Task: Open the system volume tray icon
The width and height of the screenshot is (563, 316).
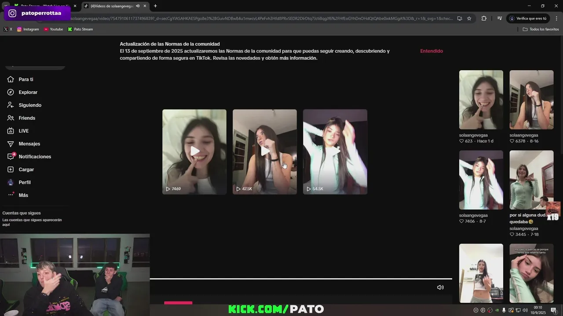Action: [524, 310]
